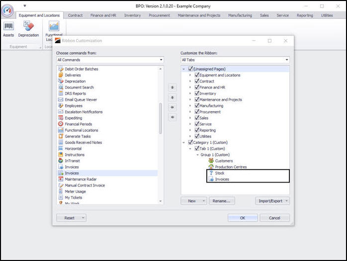Uncheck the Contract tab checkbox
347x261 pixels.
point(197,81)
